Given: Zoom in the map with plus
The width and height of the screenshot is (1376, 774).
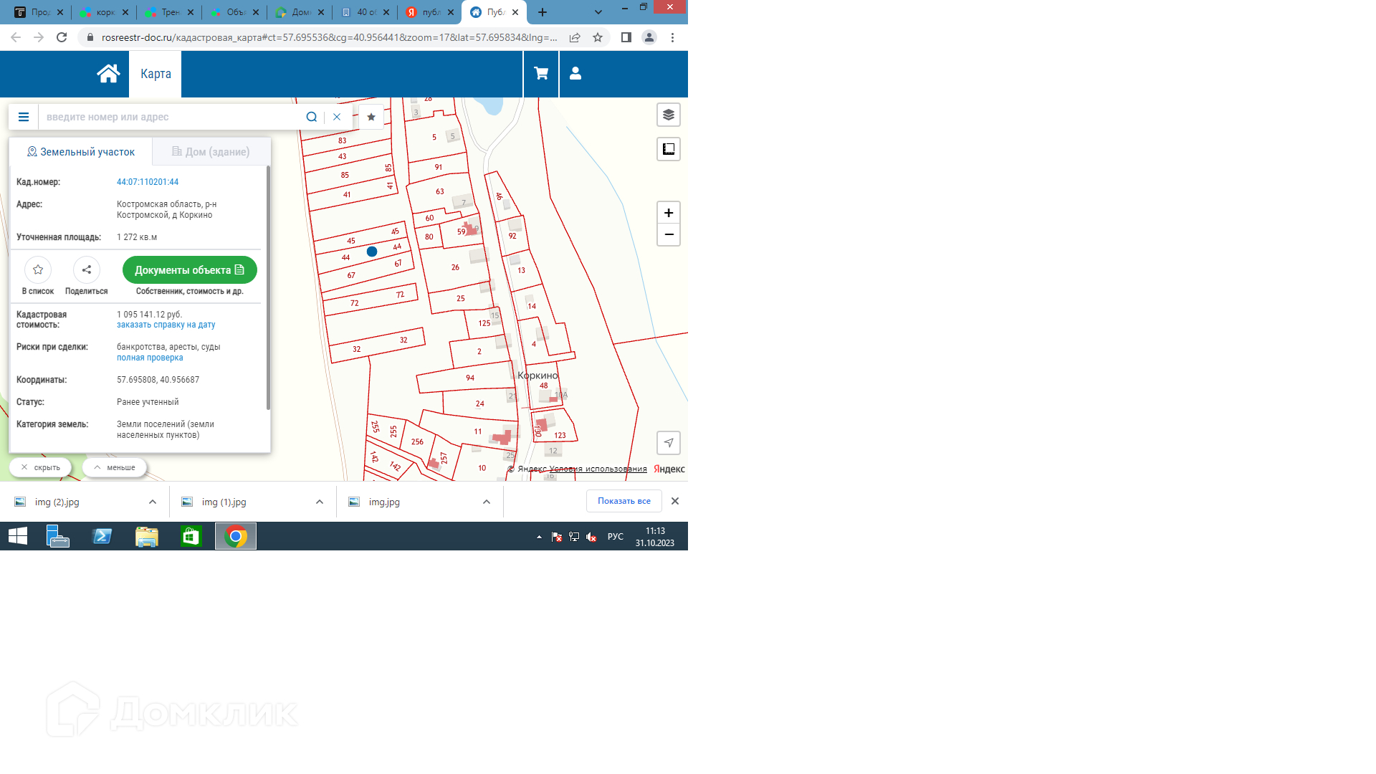Looking at the screenshot, I should click(x=668, y=213).
